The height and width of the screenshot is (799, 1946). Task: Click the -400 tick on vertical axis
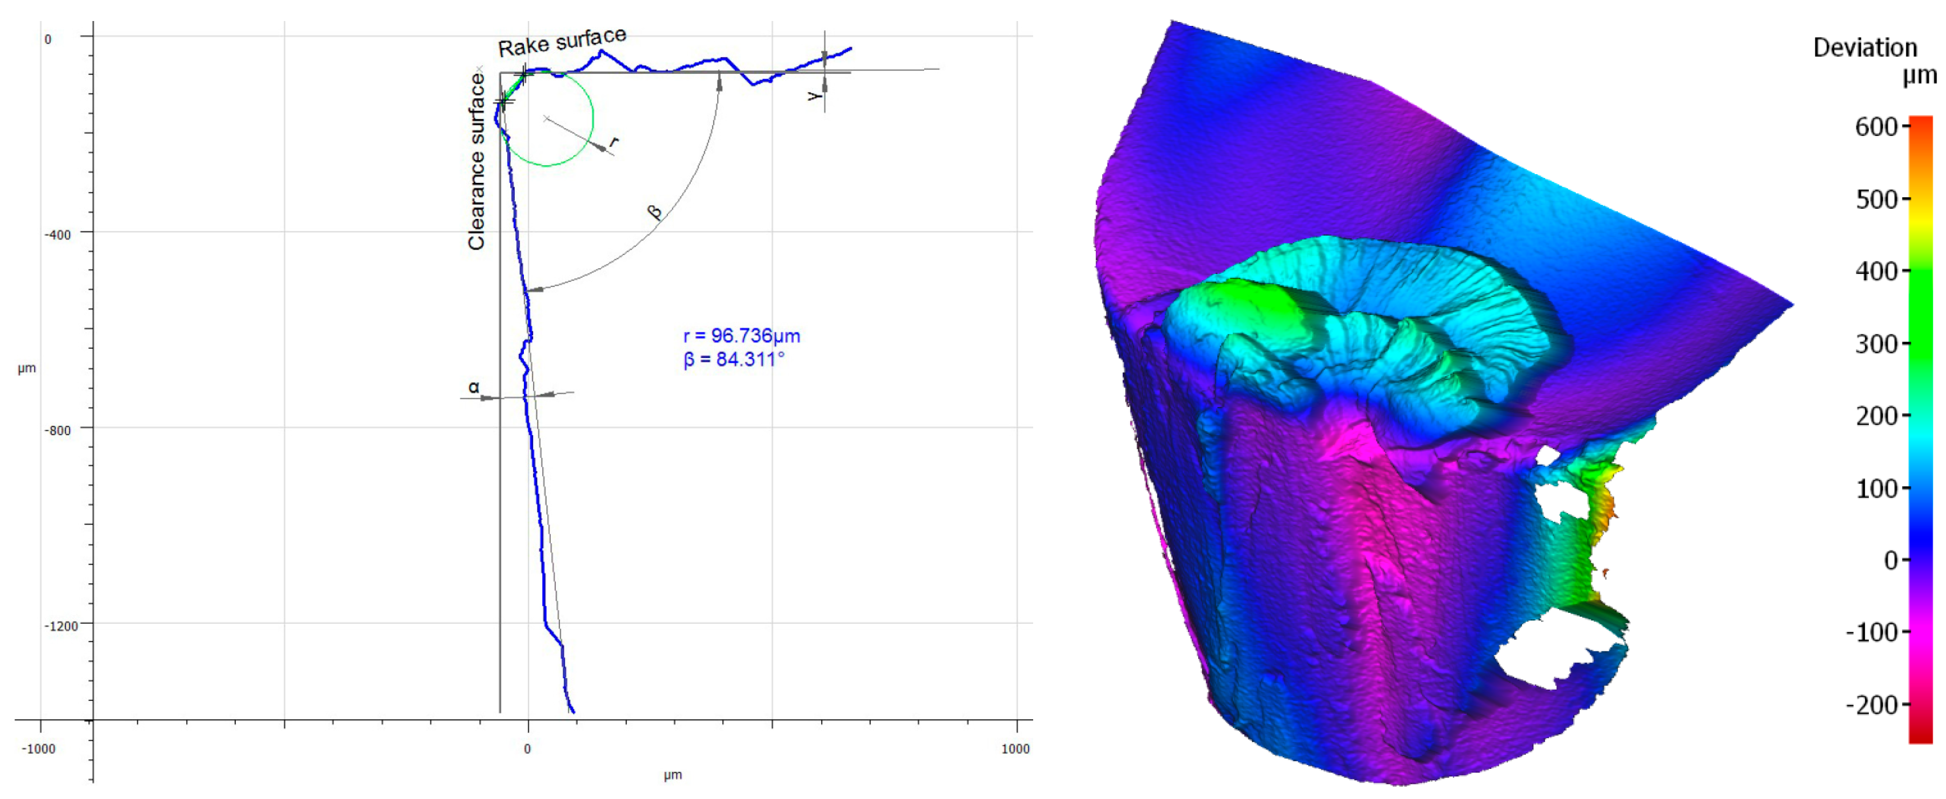point(57,235)
